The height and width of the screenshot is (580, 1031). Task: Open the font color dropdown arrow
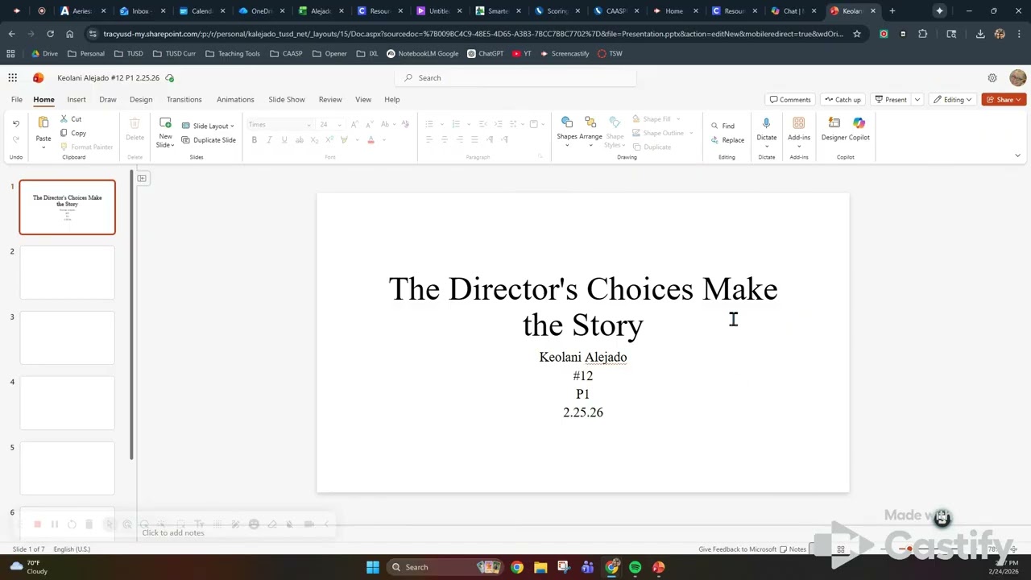(x=383, y=140)
